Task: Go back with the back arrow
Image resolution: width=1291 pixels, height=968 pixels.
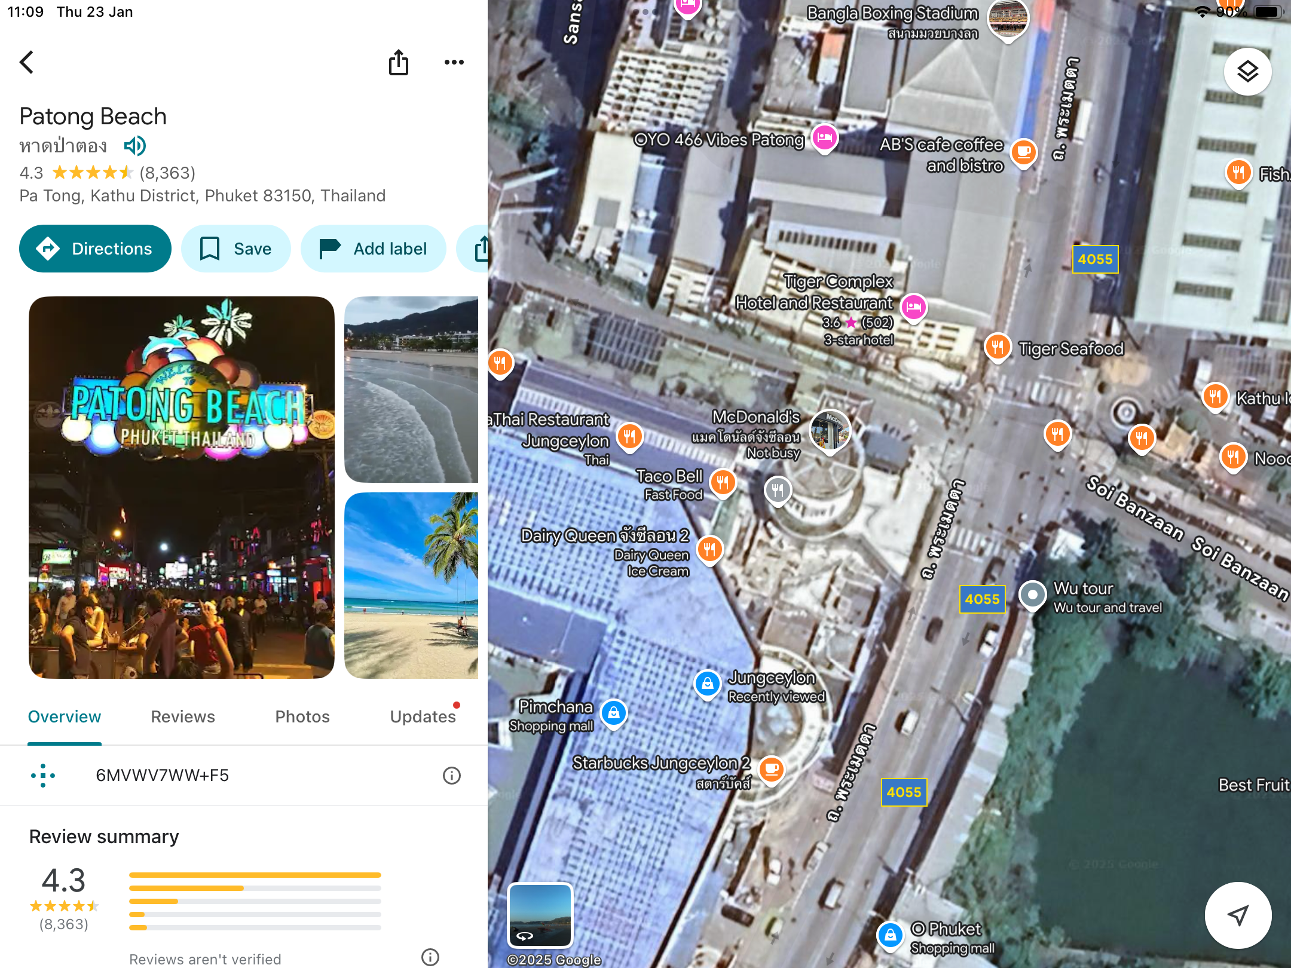Action: tap(26, 62)
